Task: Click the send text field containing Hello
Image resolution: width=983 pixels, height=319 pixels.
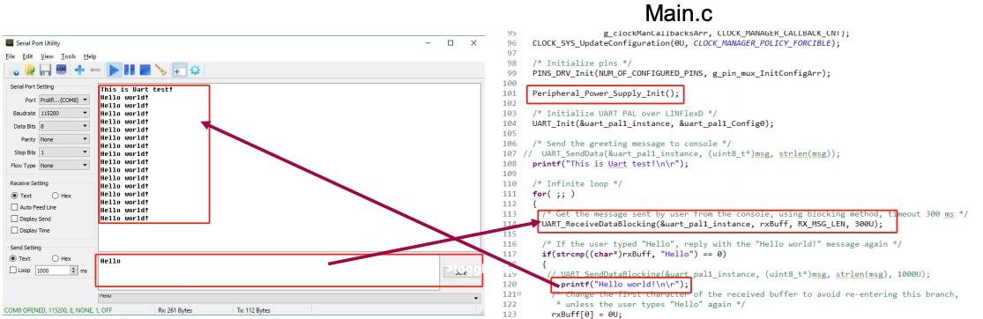Action: point(270,271)
